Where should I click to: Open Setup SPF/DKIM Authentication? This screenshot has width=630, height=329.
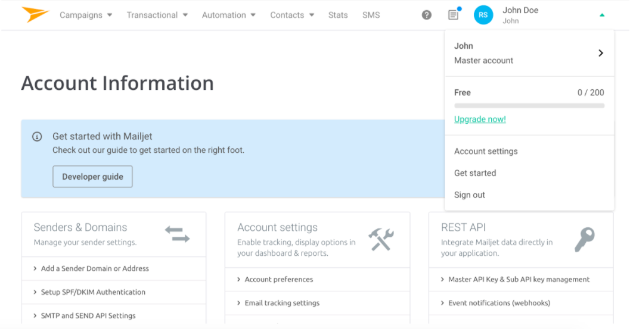click(x=93, y=292)
